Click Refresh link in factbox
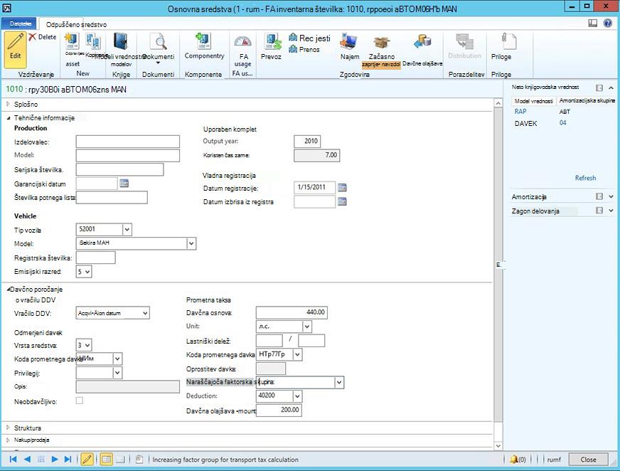This screenshot has height=471, width=620. (585, 178)
